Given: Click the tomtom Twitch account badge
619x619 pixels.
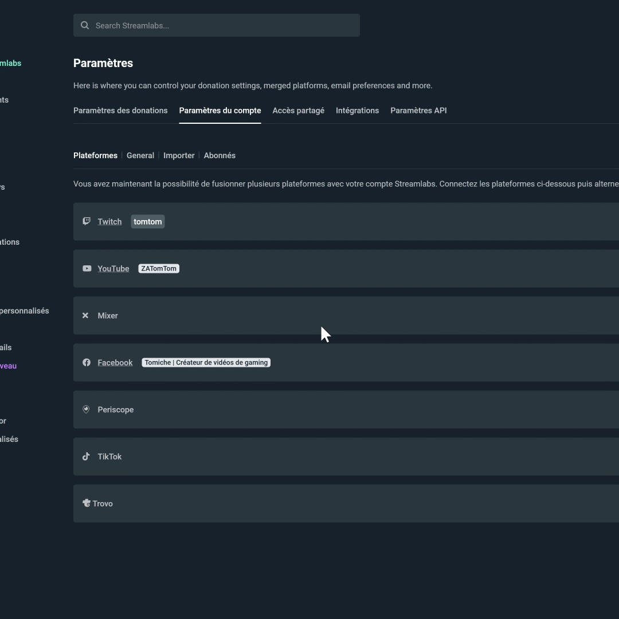Looking at the screenshot, I should [x=148, y=222].
